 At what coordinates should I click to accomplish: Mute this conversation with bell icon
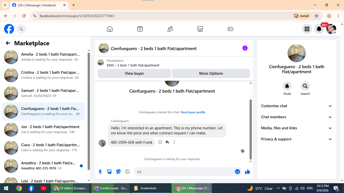click(x=287, y=86)
